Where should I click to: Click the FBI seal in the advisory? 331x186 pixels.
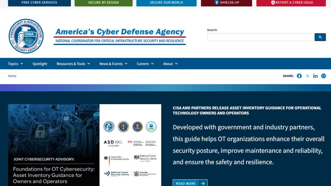tap(138, 127)
